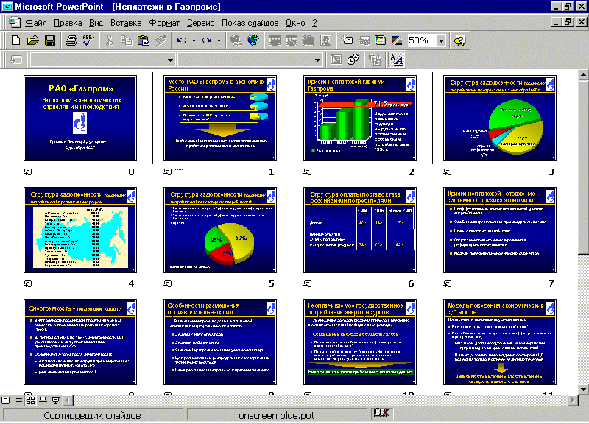The image size is (589, 424).
Task: Open the Показ слайдов menu
Action: [x=250, y=23]
